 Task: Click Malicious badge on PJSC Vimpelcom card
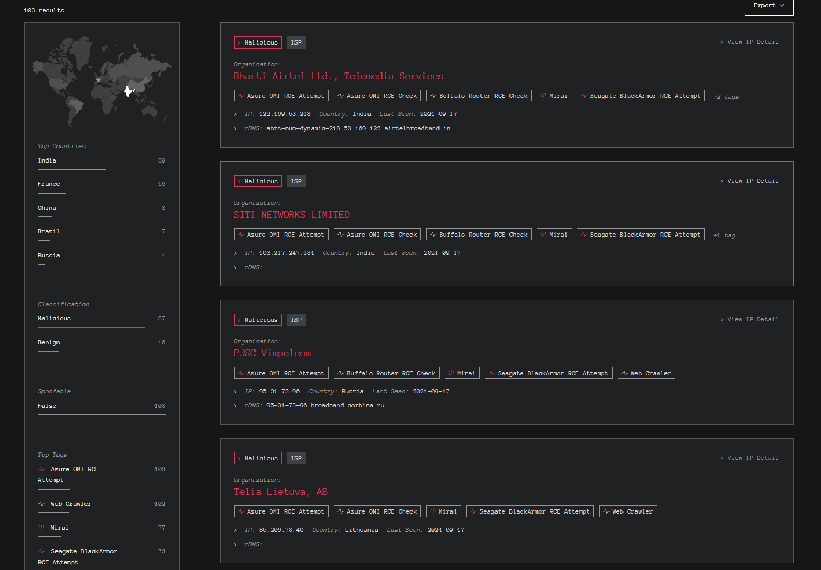258,320
